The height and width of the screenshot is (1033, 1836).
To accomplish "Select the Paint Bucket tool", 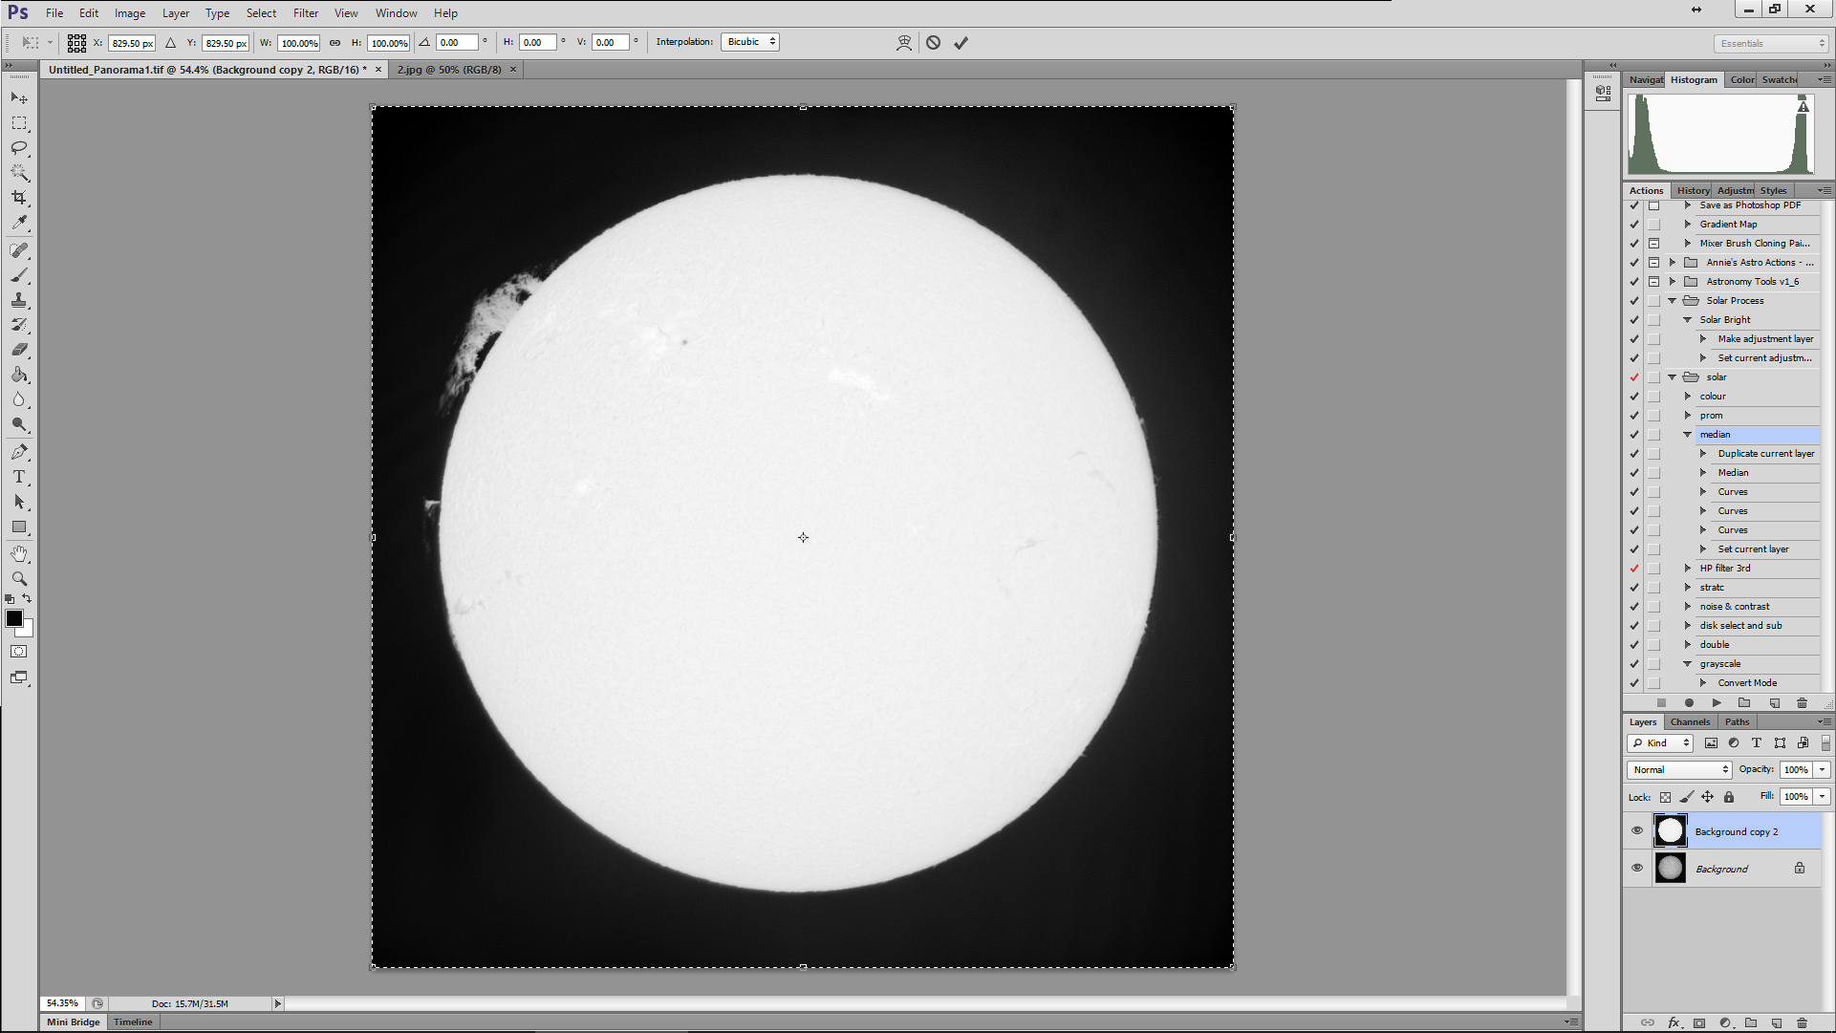I will [19, 375].
